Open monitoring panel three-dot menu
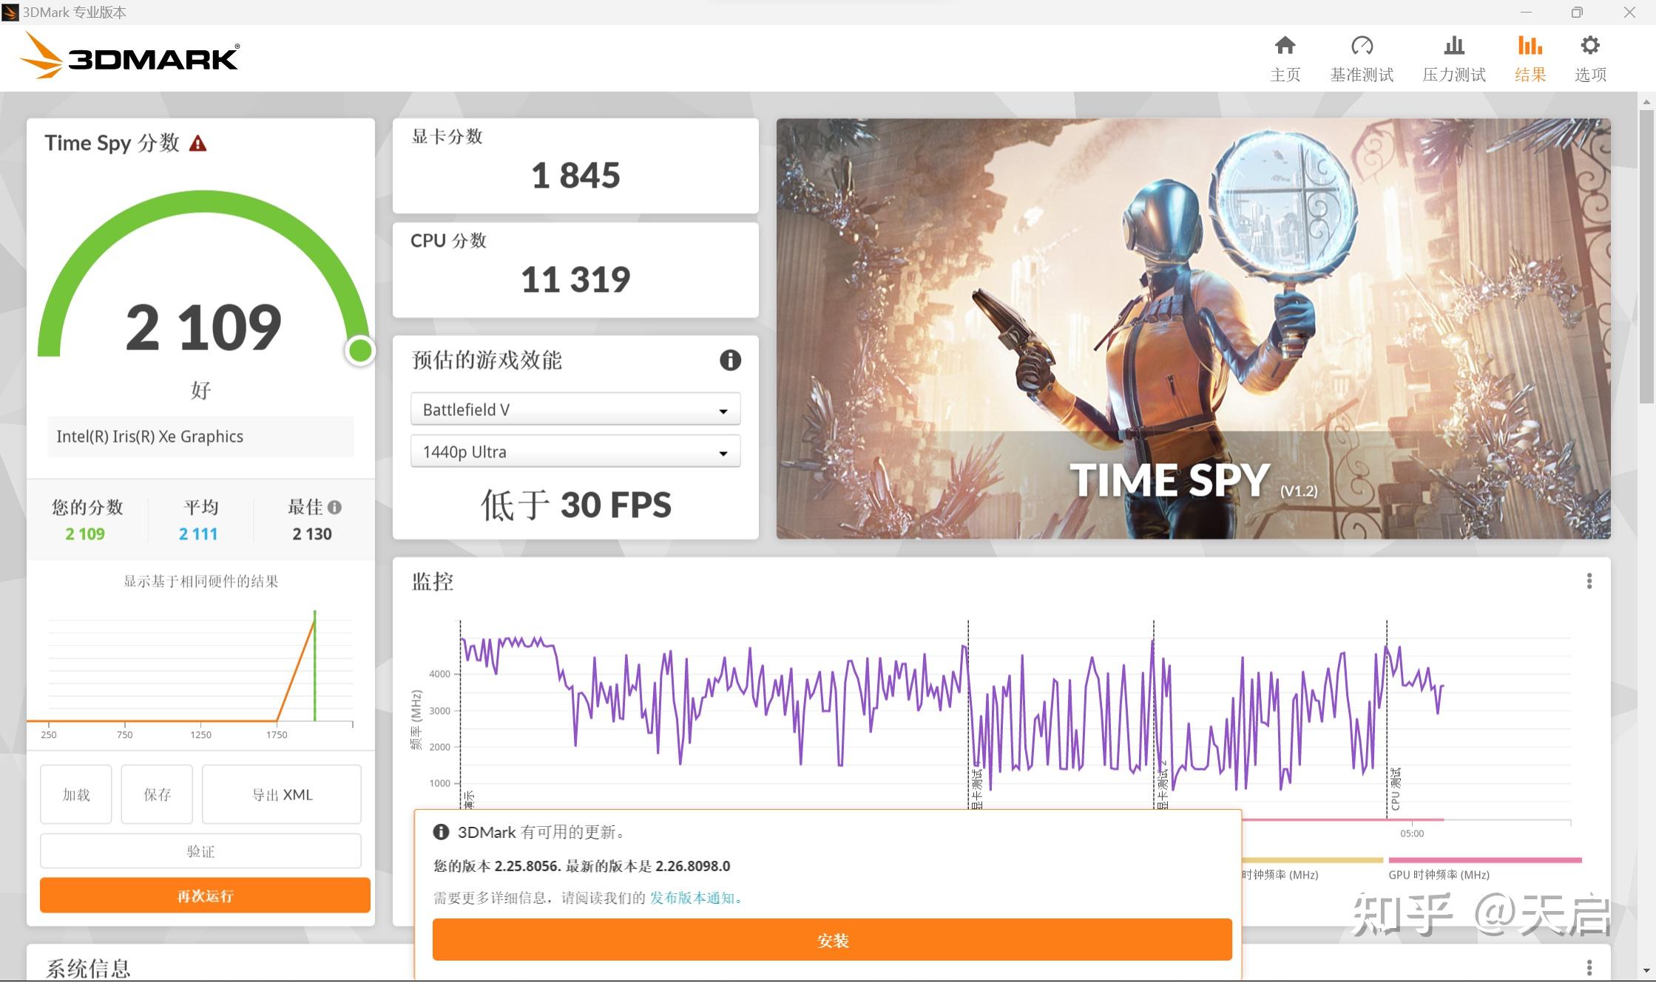Viewport: 1656px width, 982px height. click(x=1589, y=581)
